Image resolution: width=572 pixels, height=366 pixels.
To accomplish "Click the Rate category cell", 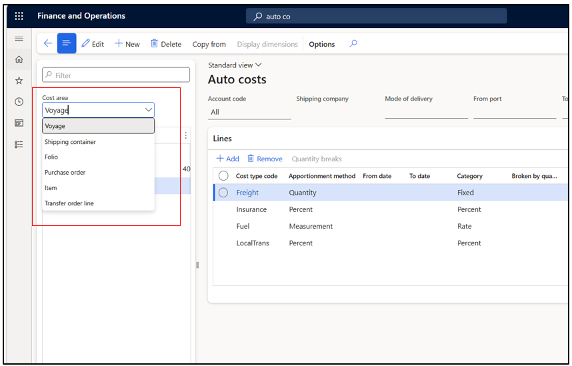I will (x=465, y=226).
